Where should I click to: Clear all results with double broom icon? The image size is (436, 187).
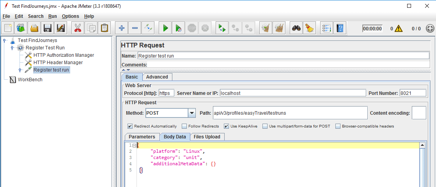[x=278, y=28]
